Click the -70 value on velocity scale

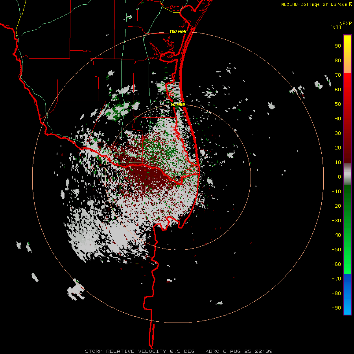(336, 279)
